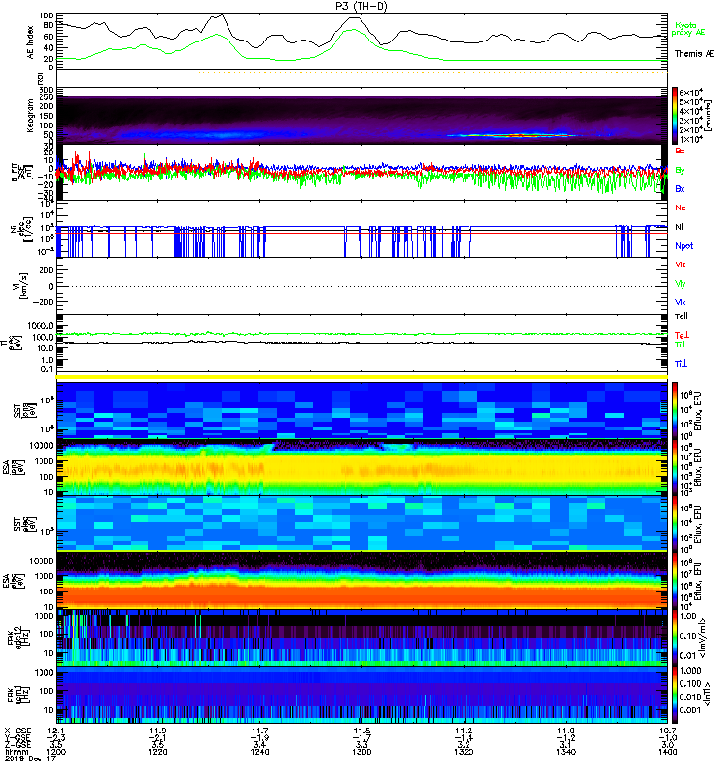Click the SST ion Eflux color bar
723x772 pixels.
(x=675, y=410)
